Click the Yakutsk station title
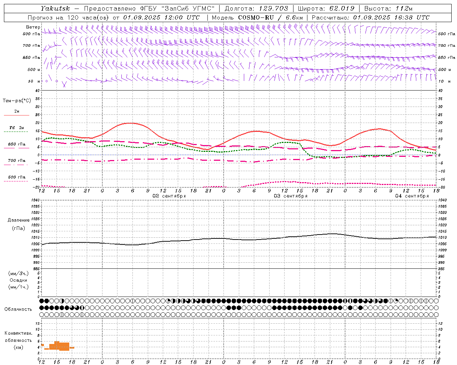The image size is (457, 365). (x=55, y=9)
